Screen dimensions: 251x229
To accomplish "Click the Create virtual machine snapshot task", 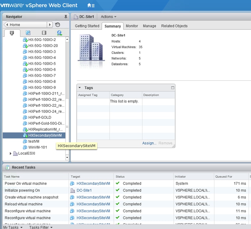I will click(32, 197).
